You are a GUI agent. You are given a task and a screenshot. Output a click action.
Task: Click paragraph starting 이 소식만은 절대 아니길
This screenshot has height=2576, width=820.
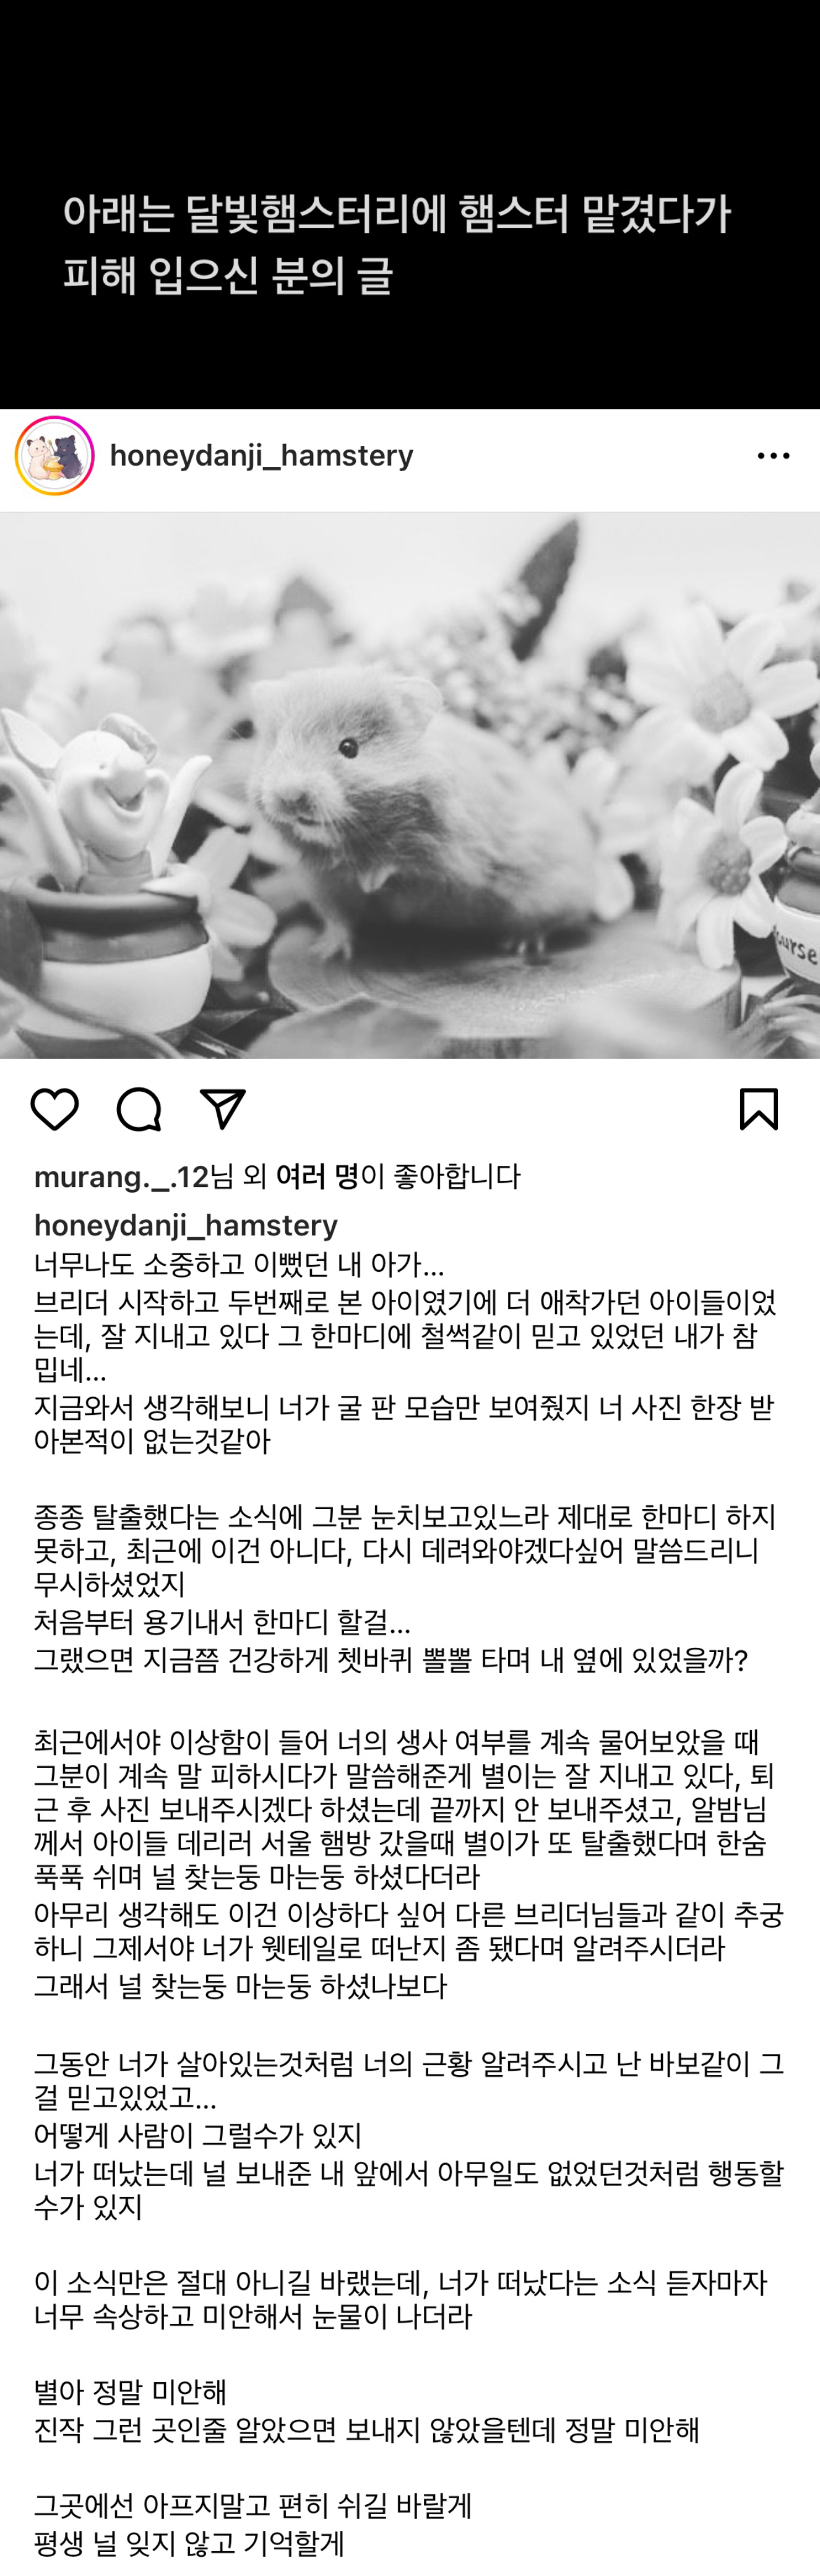tap(401, 2299)
